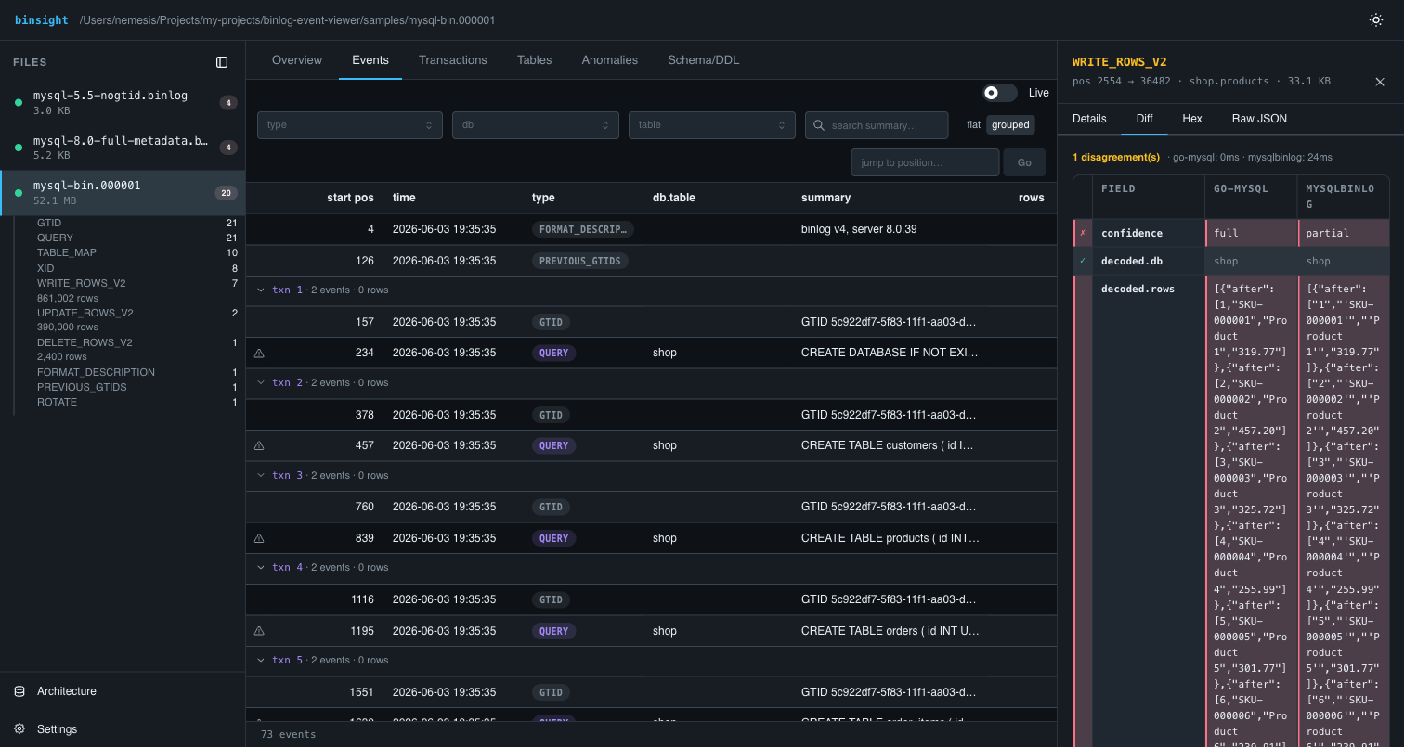
Task: Click 'CREATE TABLE products' summary cell
Action: tap(890, 538)
